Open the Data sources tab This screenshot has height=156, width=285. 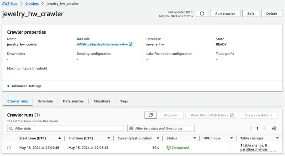point(73,101)
